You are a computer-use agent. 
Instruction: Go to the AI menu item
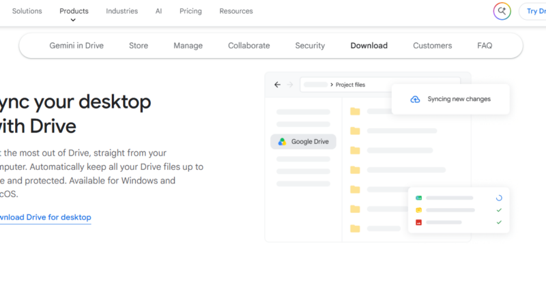158,11
